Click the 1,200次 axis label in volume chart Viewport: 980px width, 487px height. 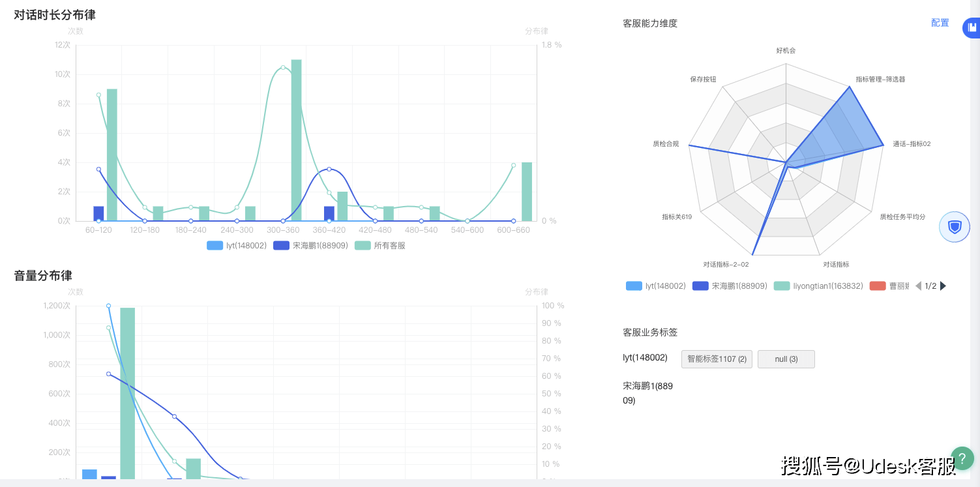coord(57,306)
